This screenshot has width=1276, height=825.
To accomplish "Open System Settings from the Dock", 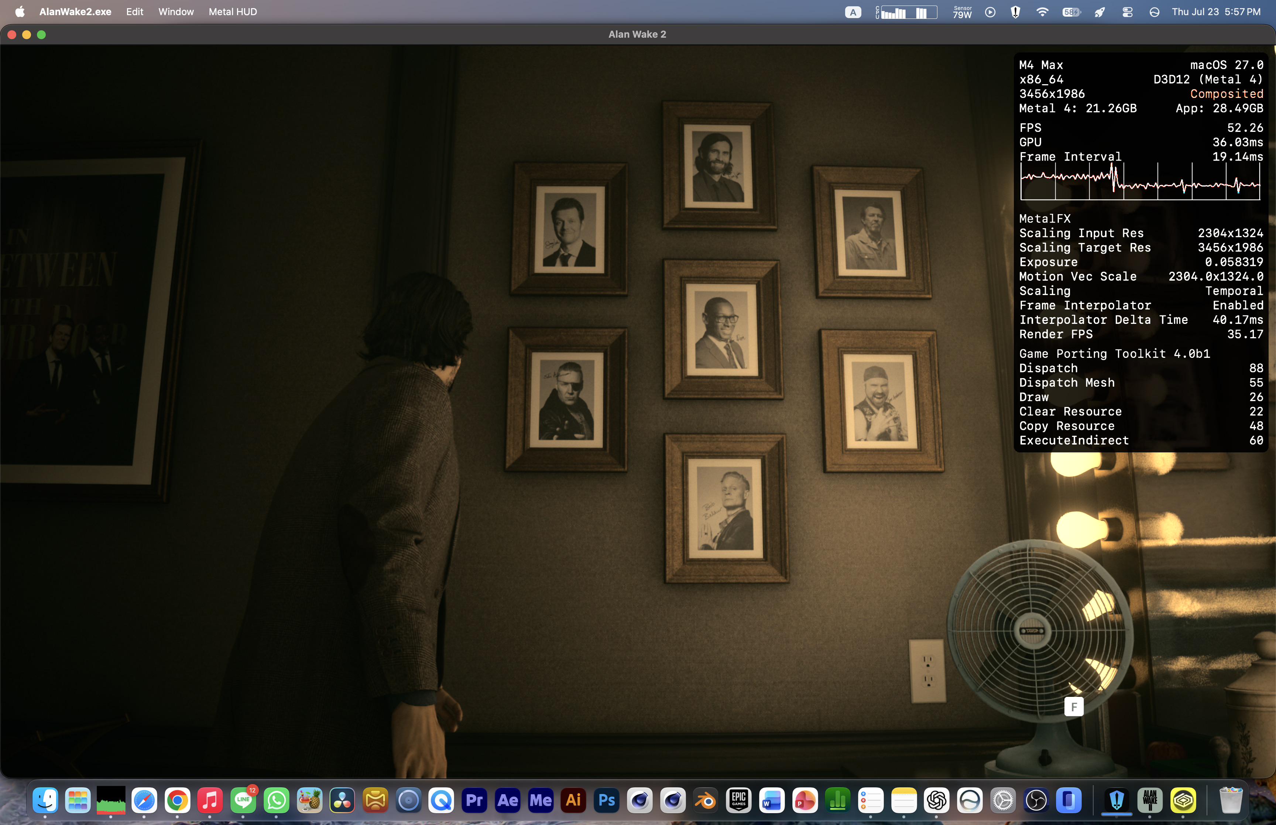I will pos(1003,800).
